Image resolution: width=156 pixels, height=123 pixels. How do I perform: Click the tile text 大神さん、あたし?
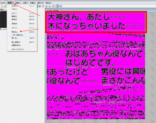tap(79, 17)
